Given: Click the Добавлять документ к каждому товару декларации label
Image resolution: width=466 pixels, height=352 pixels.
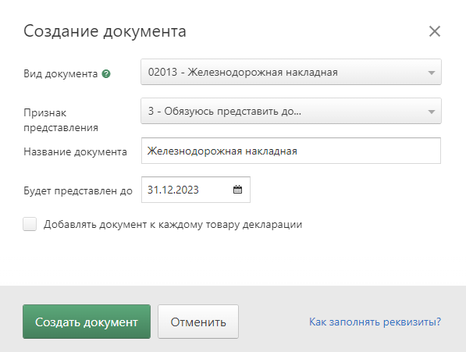Looking at the screenshot, I should pos(173,225).
